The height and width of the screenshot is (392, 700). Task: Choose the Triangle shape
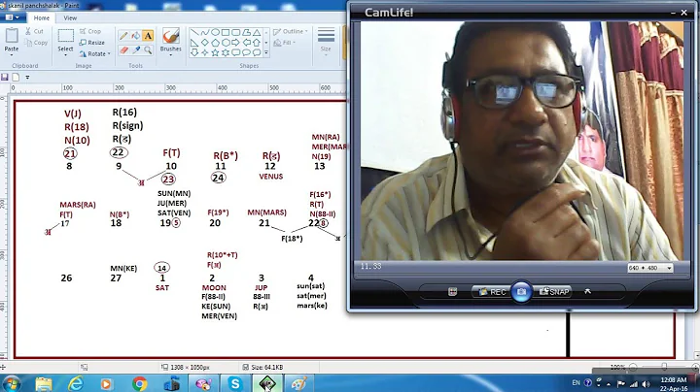[257, 33]
